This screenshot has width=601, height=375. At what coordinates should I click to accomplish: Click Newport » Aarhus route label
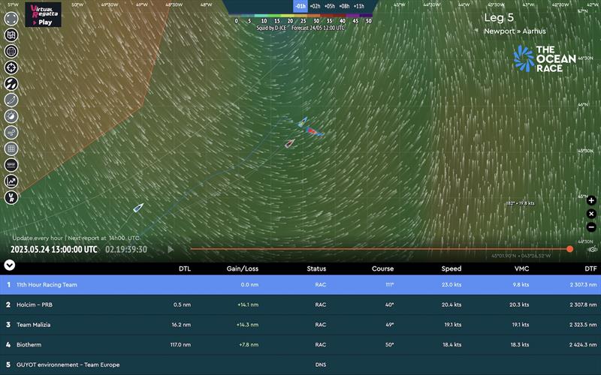click(515, 31)
